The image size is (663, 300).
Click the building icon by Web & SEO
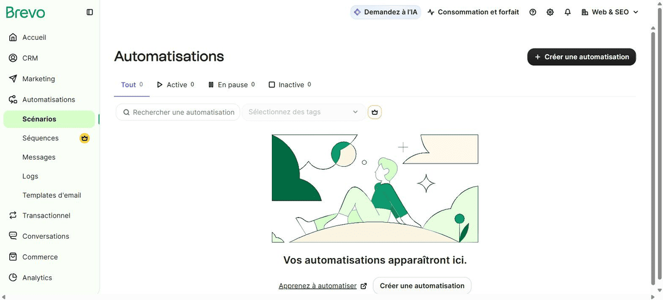click(585, 12)
